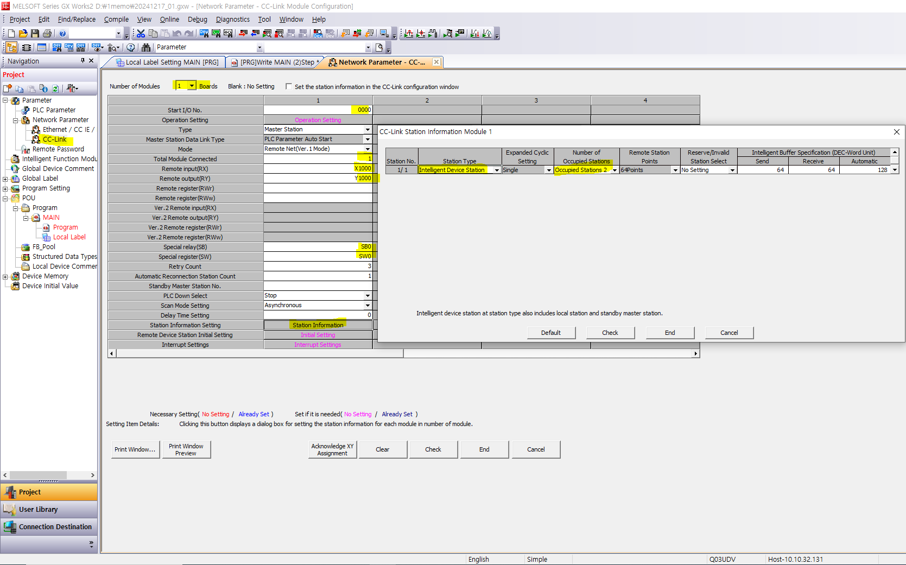
Task: Expand the Global Label tree node
Action: click(5, 179)
